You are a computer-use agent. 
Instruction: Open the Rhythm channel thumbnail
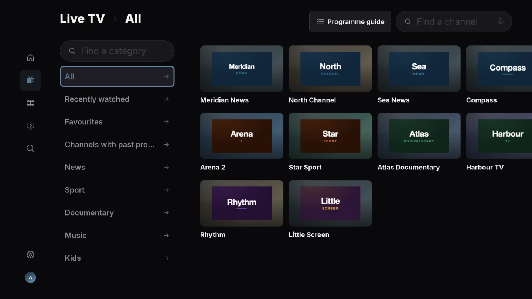[x=242, y=203]
